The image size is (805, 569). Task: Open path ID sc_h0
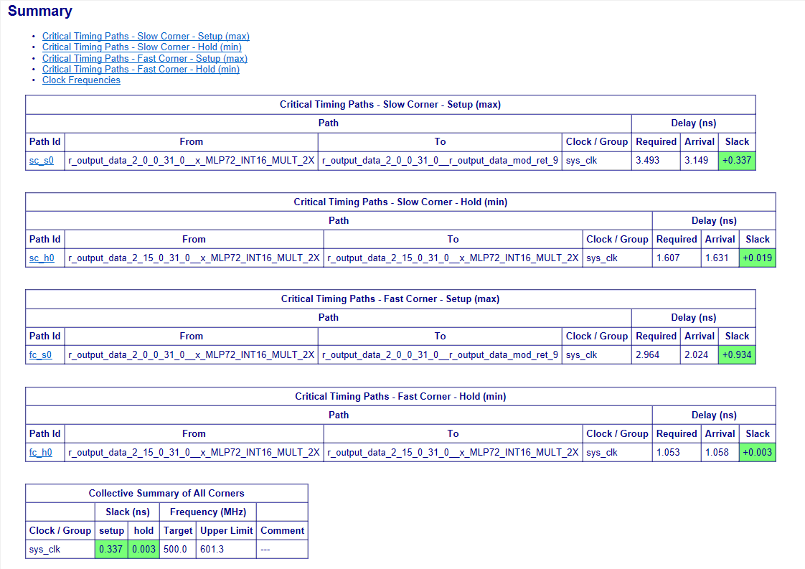point(41,258)
